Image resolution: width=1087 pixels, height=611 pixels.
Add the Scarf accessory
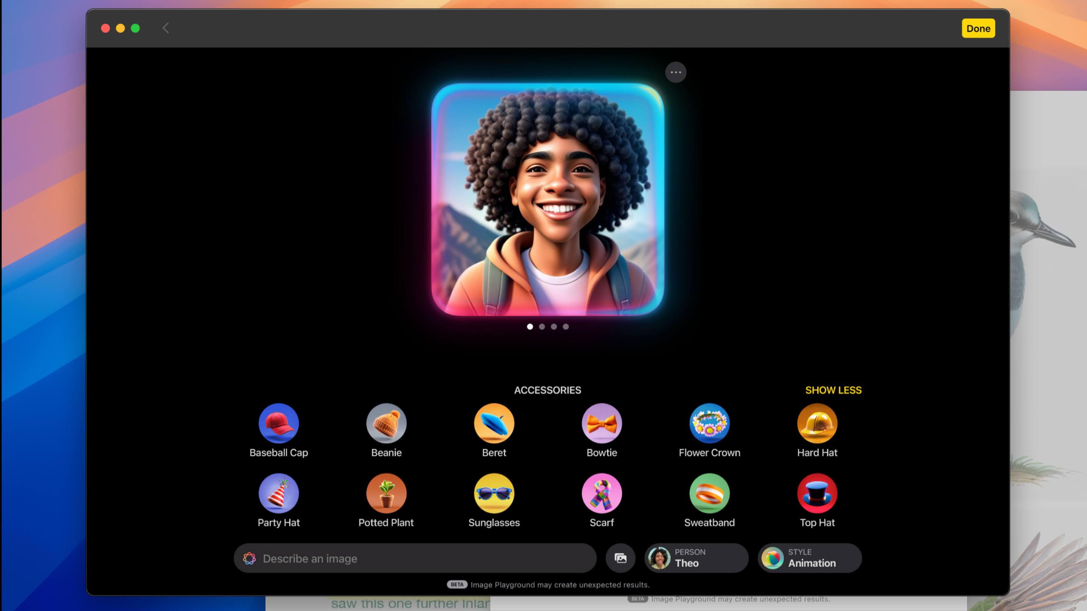point(602,493)
